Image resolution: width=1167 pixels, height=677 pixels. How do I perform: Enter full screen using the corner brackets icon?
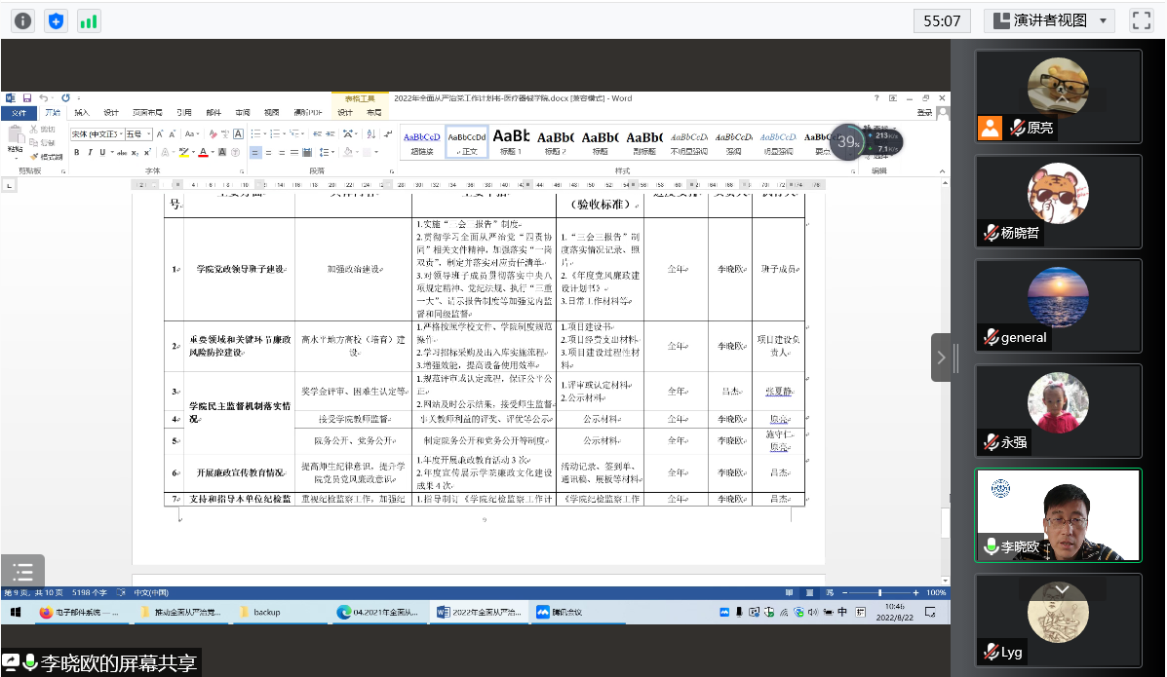coord(1141,20)
